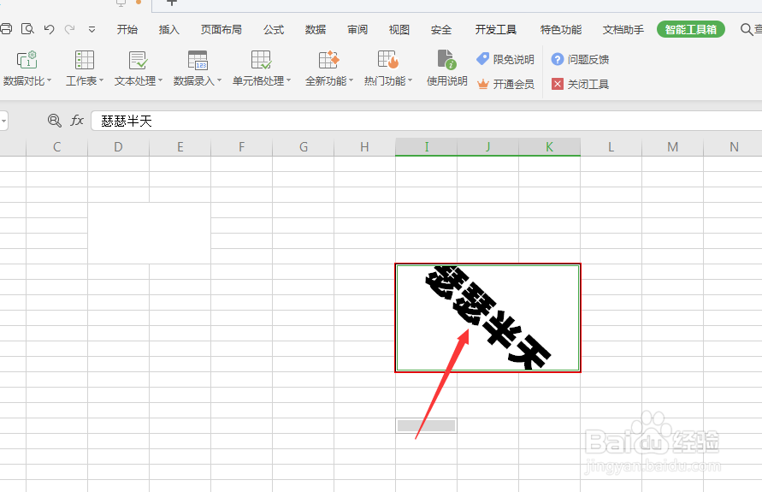Select column N header

point(733,147)
